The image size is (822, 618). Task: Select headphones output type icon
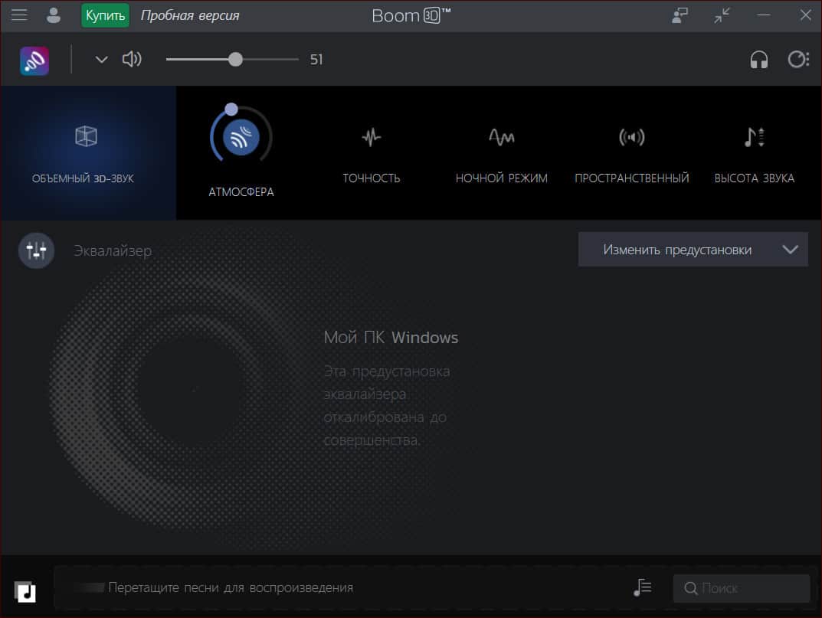(758, 59)
